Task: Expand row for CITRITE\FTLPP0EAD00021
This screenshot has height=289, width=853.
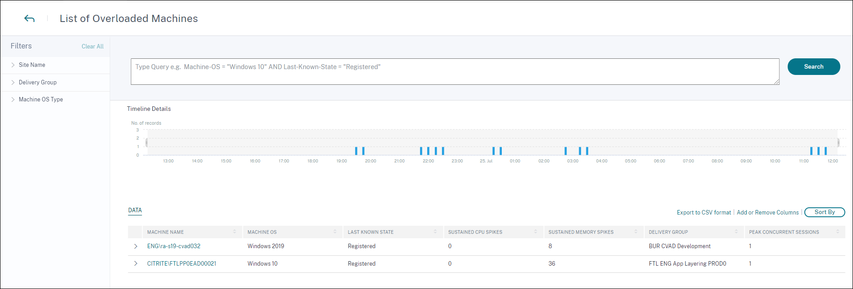Action: point(136,264)
